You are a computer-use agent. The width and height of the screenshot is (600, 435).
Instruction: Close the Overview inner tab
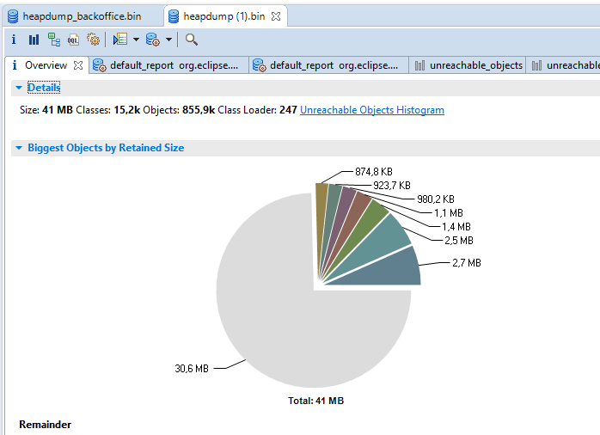[78, 65]
